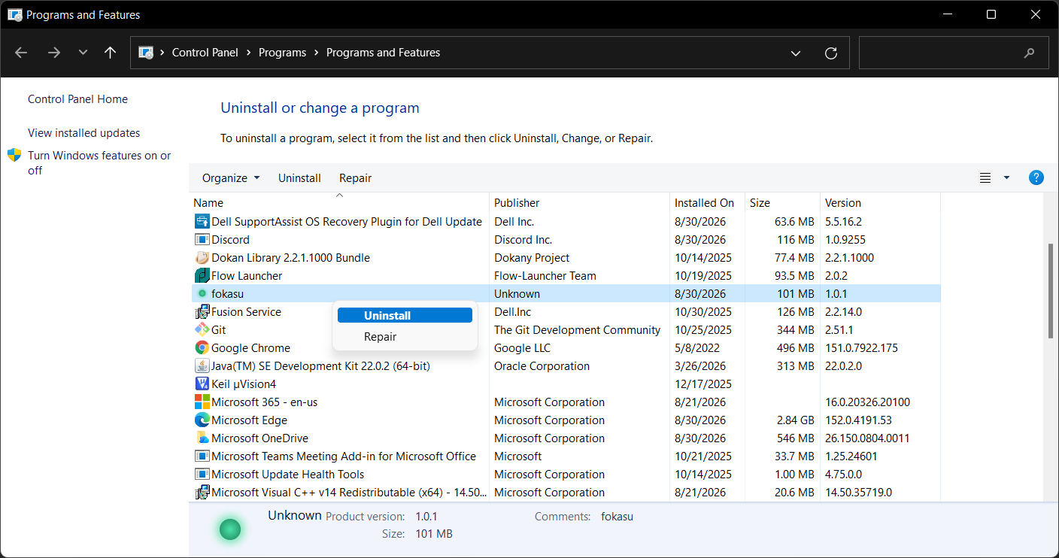This screenshot has height=558, width=1059.
Task: Click publisher 'Dokany Project'
Action: tap(532, 258)
